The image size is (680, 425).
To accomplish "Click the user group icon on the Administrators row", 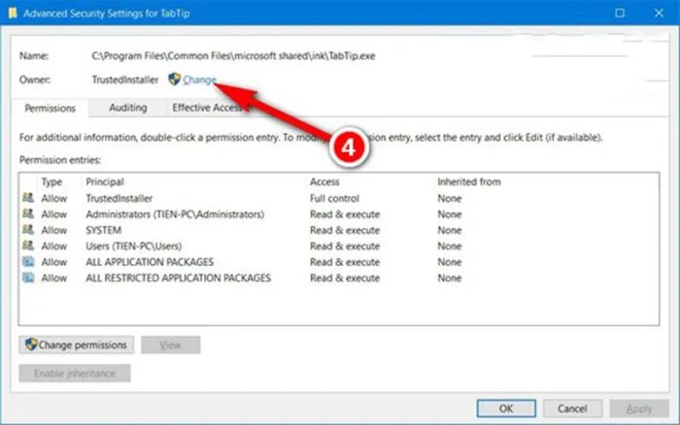I will coord(28,213).
